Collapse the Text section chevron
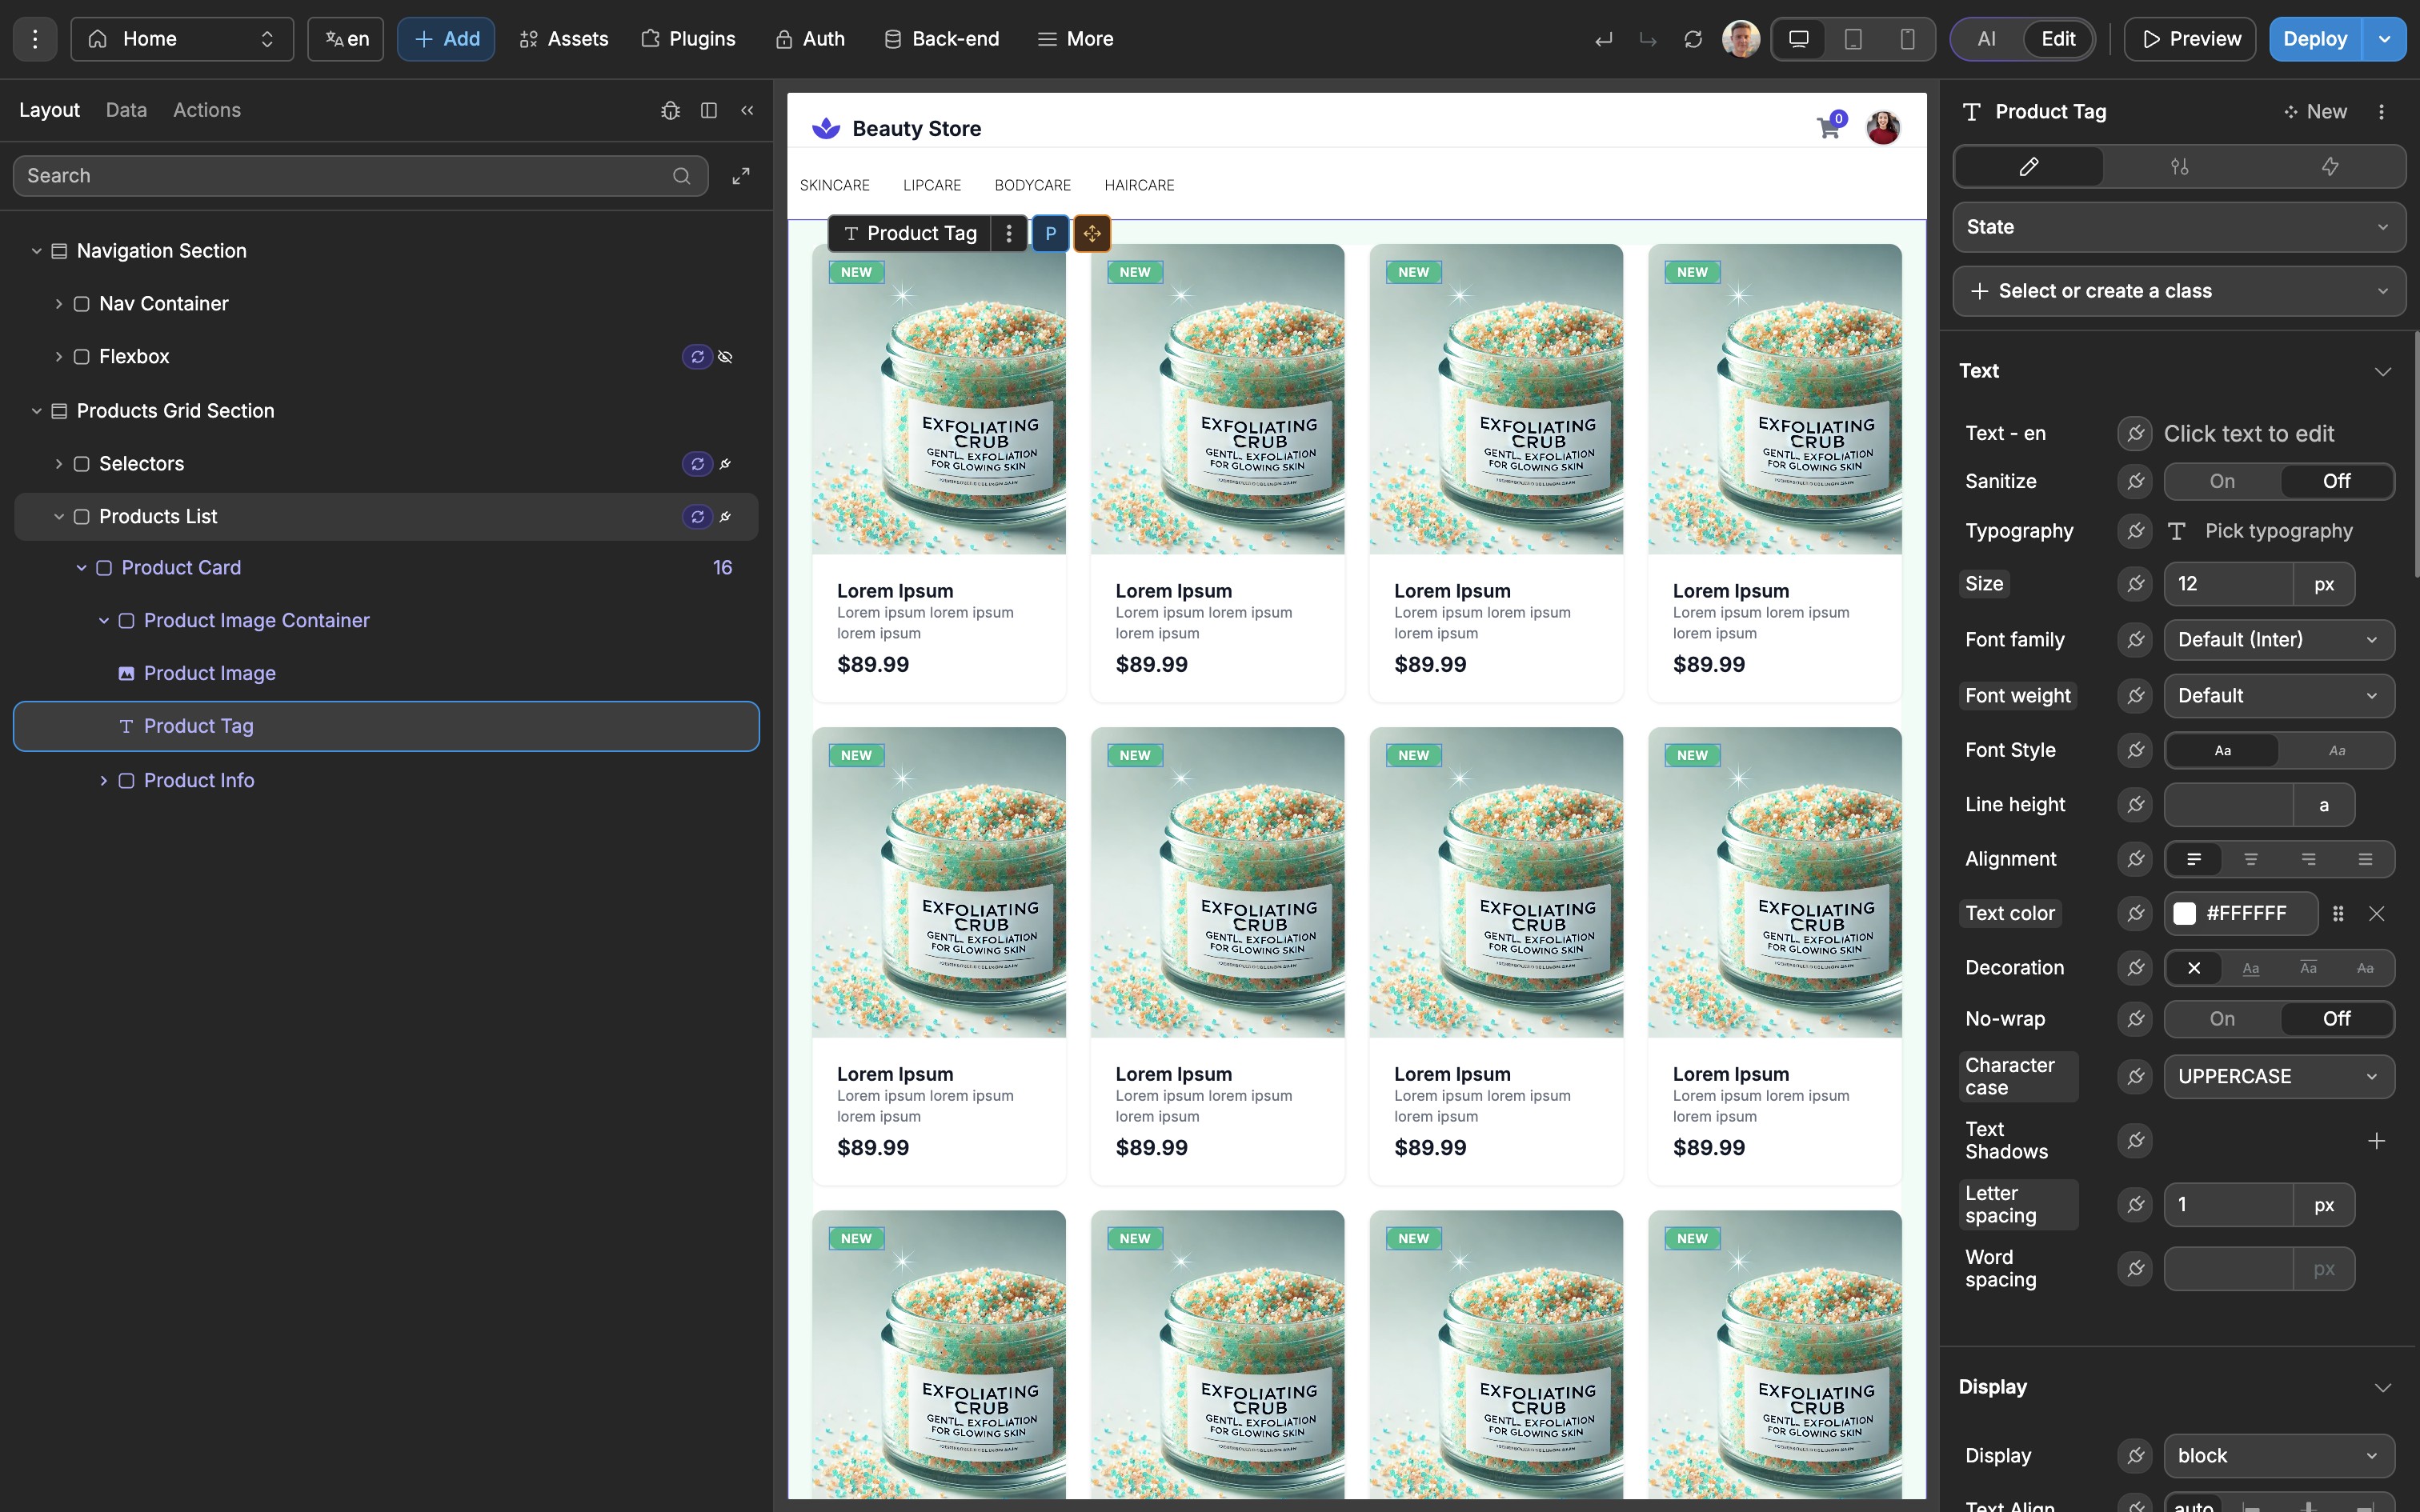The width and height of the screenshot is (2420, 1512). click(x=2383, y=371)
